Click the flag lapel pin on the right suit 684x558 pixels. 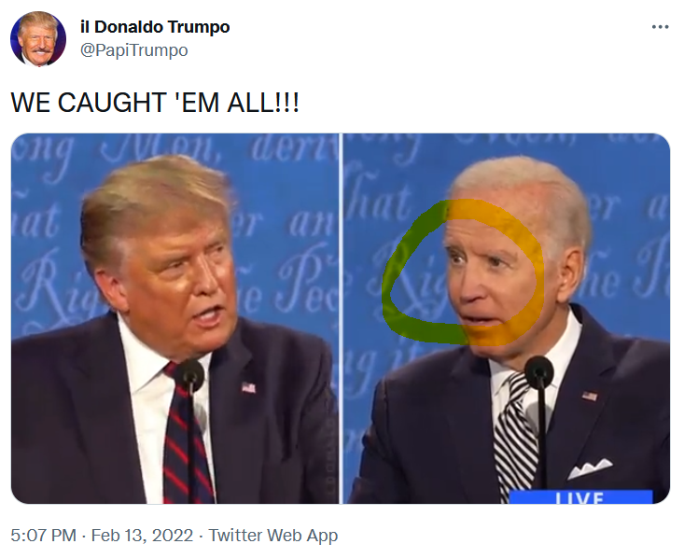(590, 396)
